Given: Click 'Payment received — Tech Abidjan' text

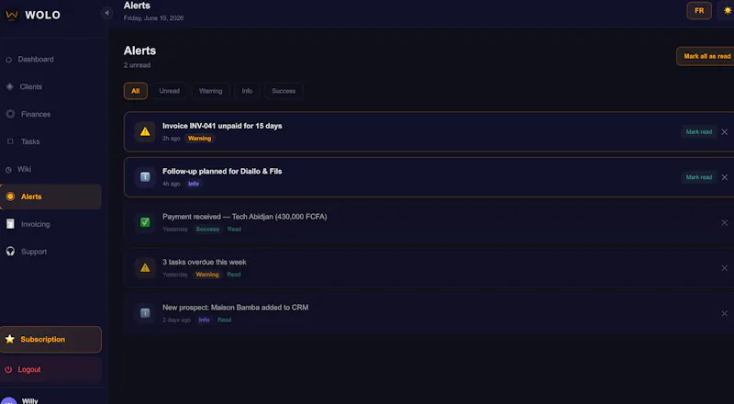Looking at the screenshot, I should (x=244, y=217).
